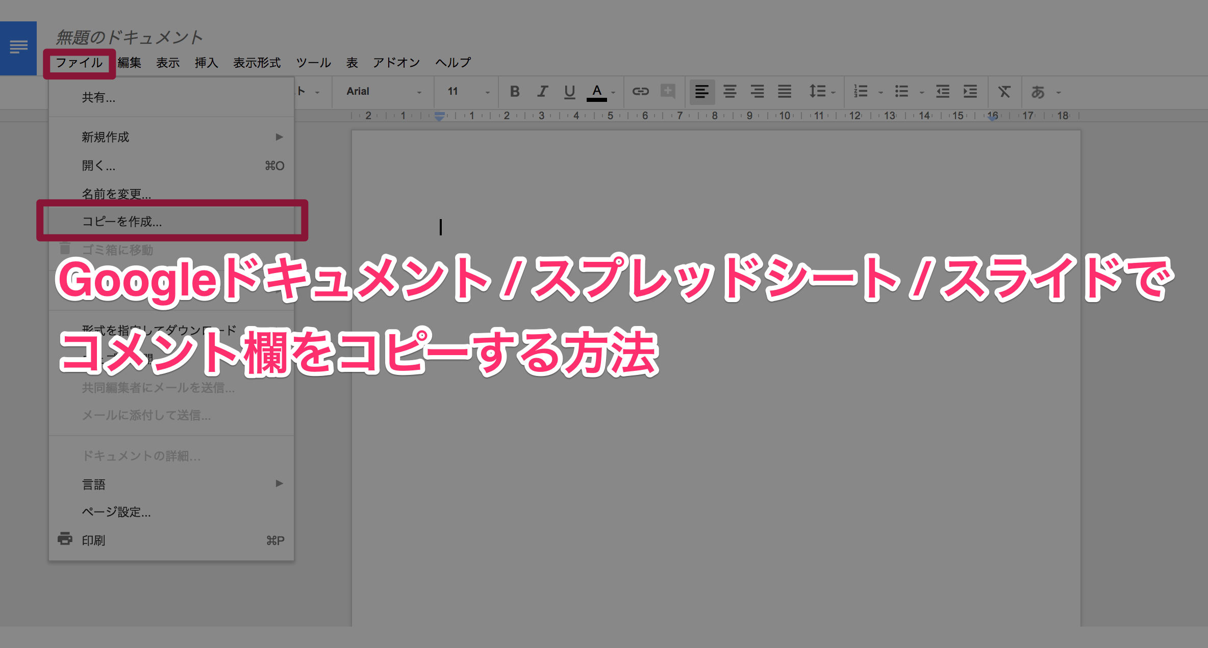Add a comment using toolbar icon
Image resolution: width=1208 pixels, height=648 pixels.
[668, 92]
